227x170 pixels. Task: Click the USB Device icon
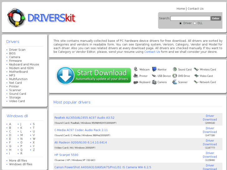(x=154, y=76)
